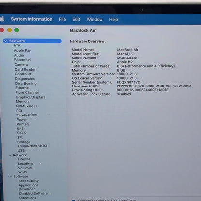
Task: Select Locations under Network
Action: click(26, 164)
